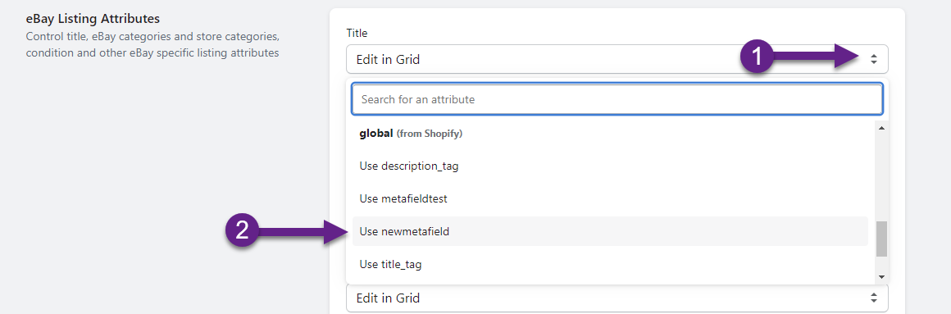Click the attribute list scrollbar thumb
Viewport: 951px width, 314px height.
pyautogui.click(x=881, y=239)
